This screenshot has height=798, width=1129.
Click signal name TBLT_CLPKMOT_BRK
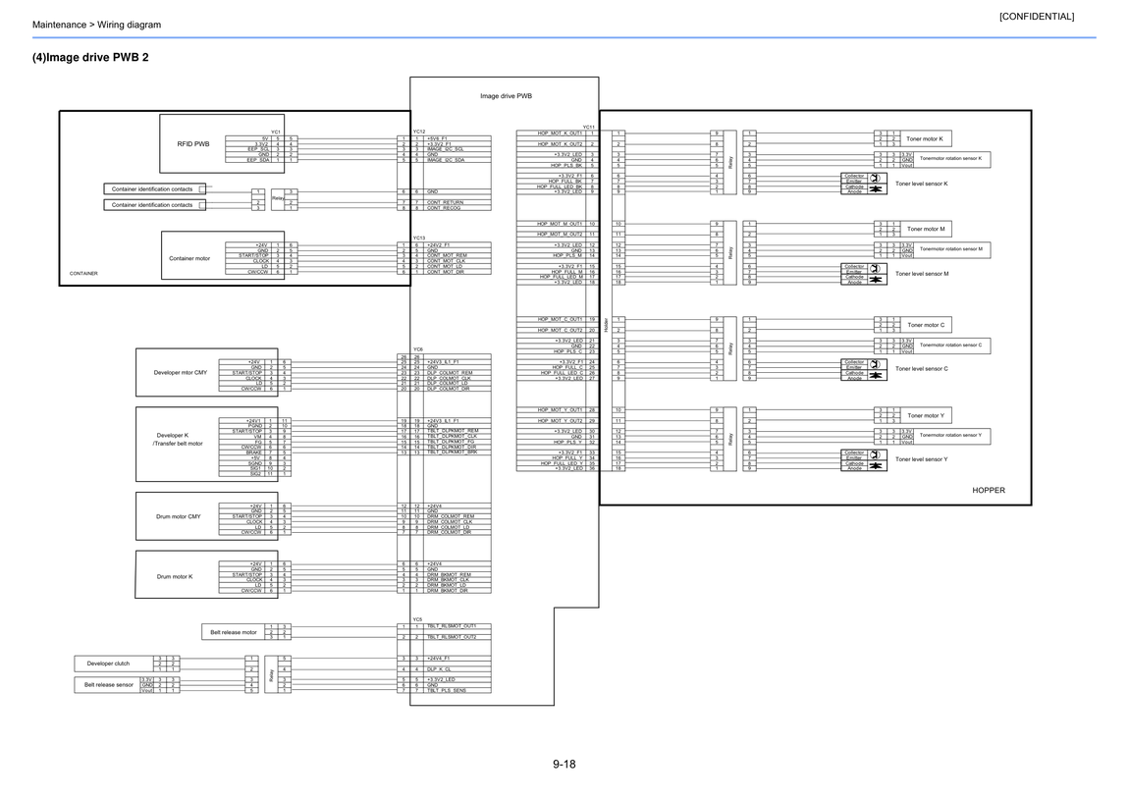pyautogui.click(x=453, y=452)
